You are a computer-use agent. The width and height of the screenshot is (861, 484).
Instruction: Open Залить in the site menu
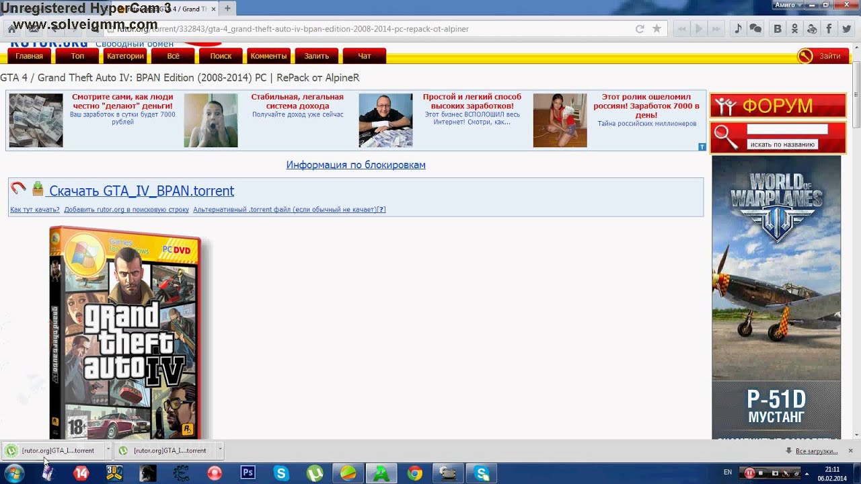(316, 56)
